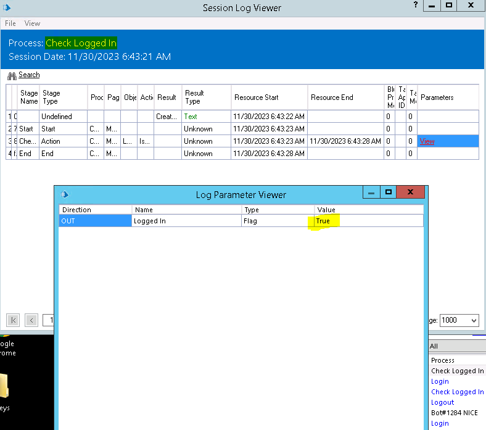Image resolution: width=486 pixels, height=430 pixels.
Task: Open the View menu
Action: point(32,23)
